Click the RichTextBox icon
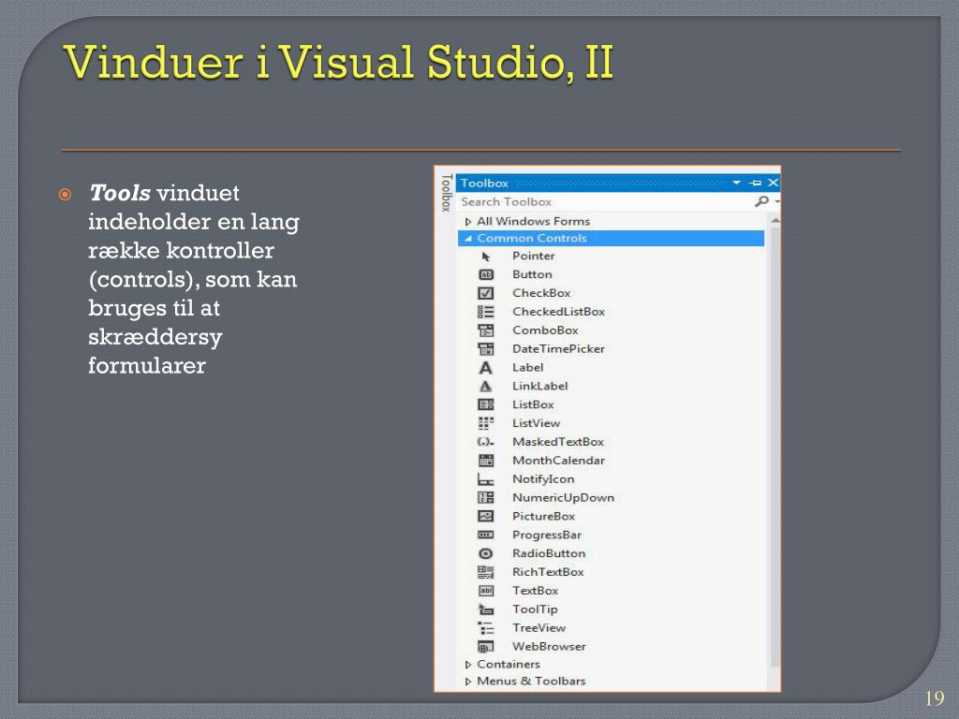This screenshot has width=959, height=719. [x=486, y=572]
